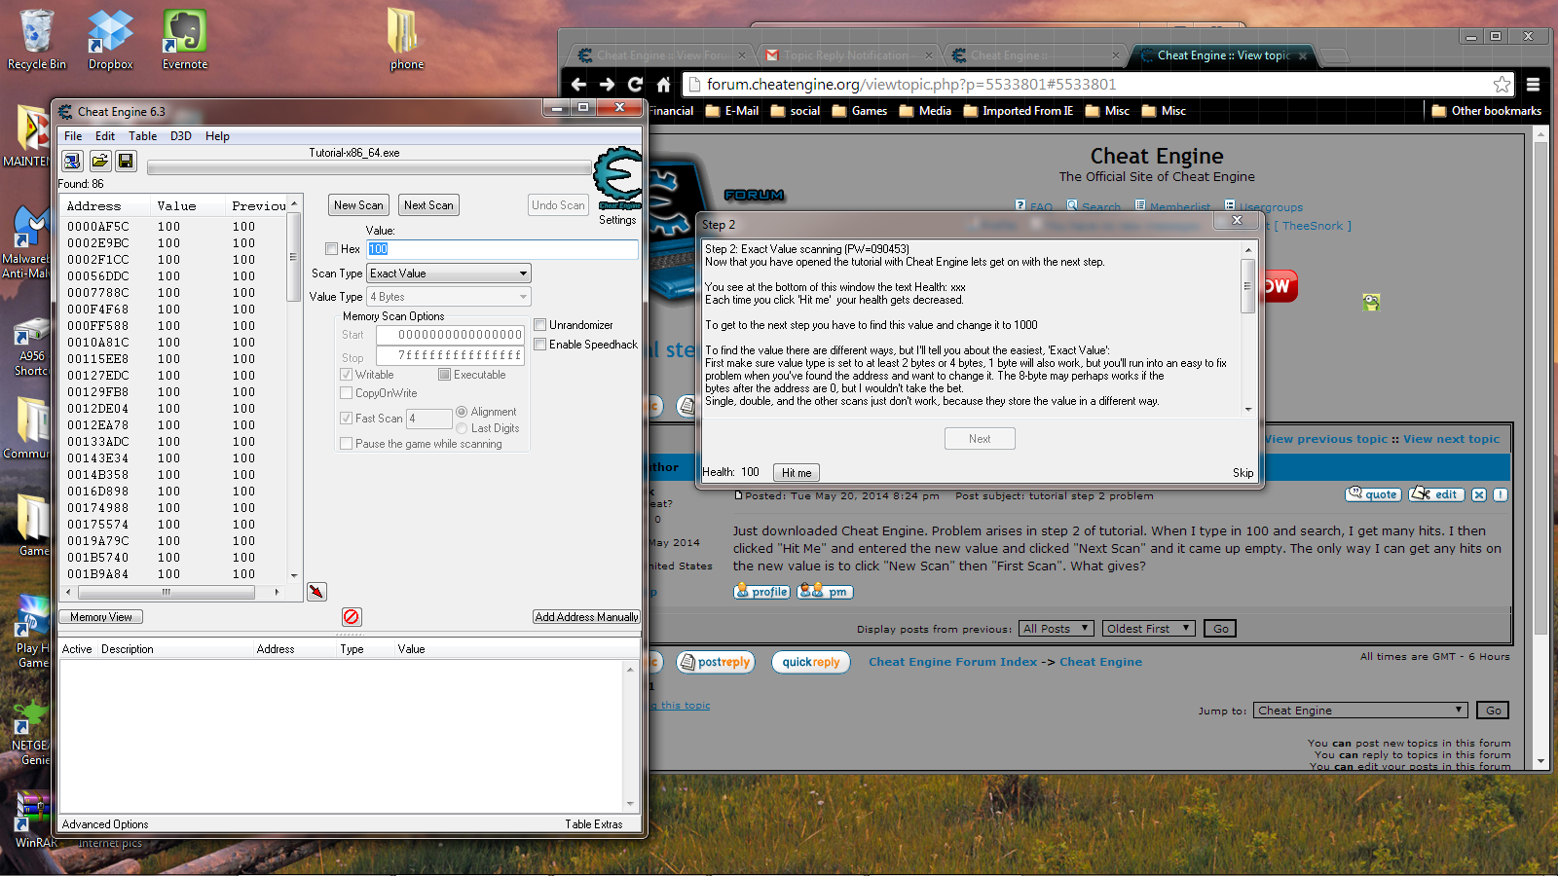The width and height of the screenshot is (1558, 876).
Task: Click the open file folder icon in Cheat Engine
Action: click(99, 161)
